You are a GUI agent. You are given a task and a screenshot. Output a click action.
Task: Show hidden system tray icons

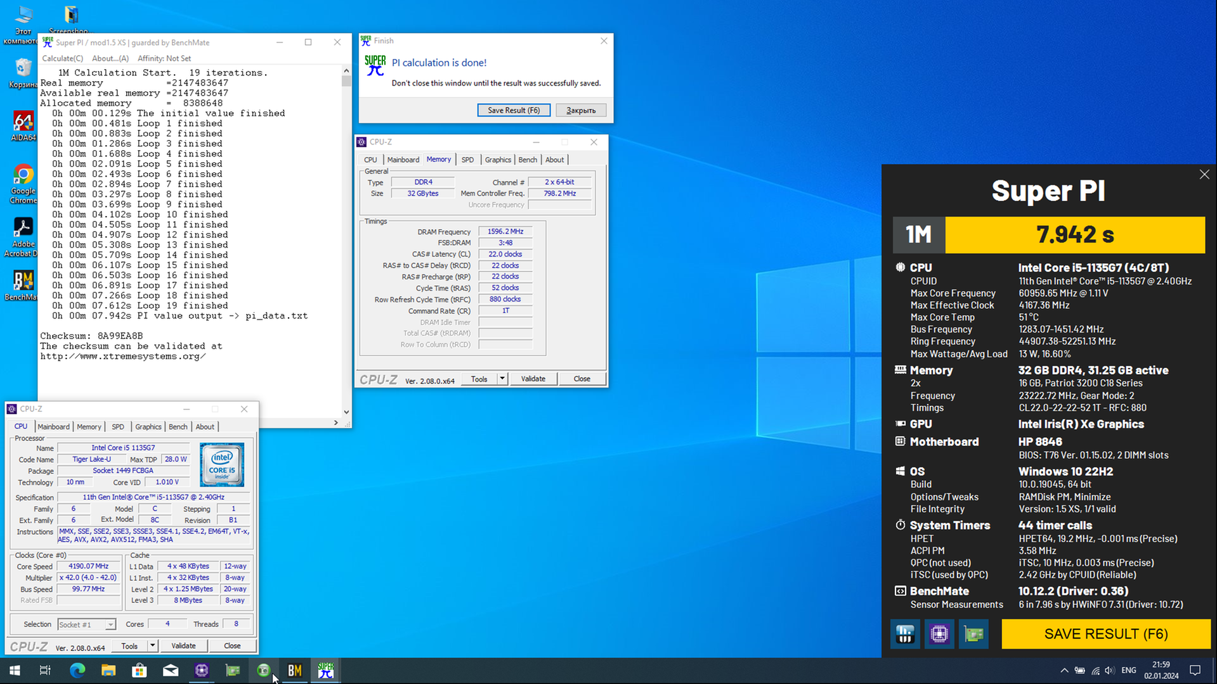(x=1064, y=670)
